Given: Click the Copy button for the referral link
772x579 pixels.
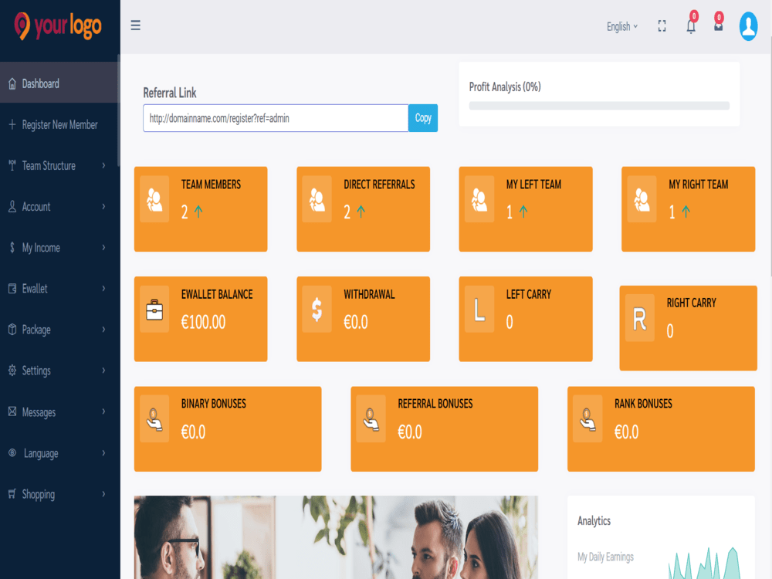Looking at the screenshot, I should click(422, 117).
